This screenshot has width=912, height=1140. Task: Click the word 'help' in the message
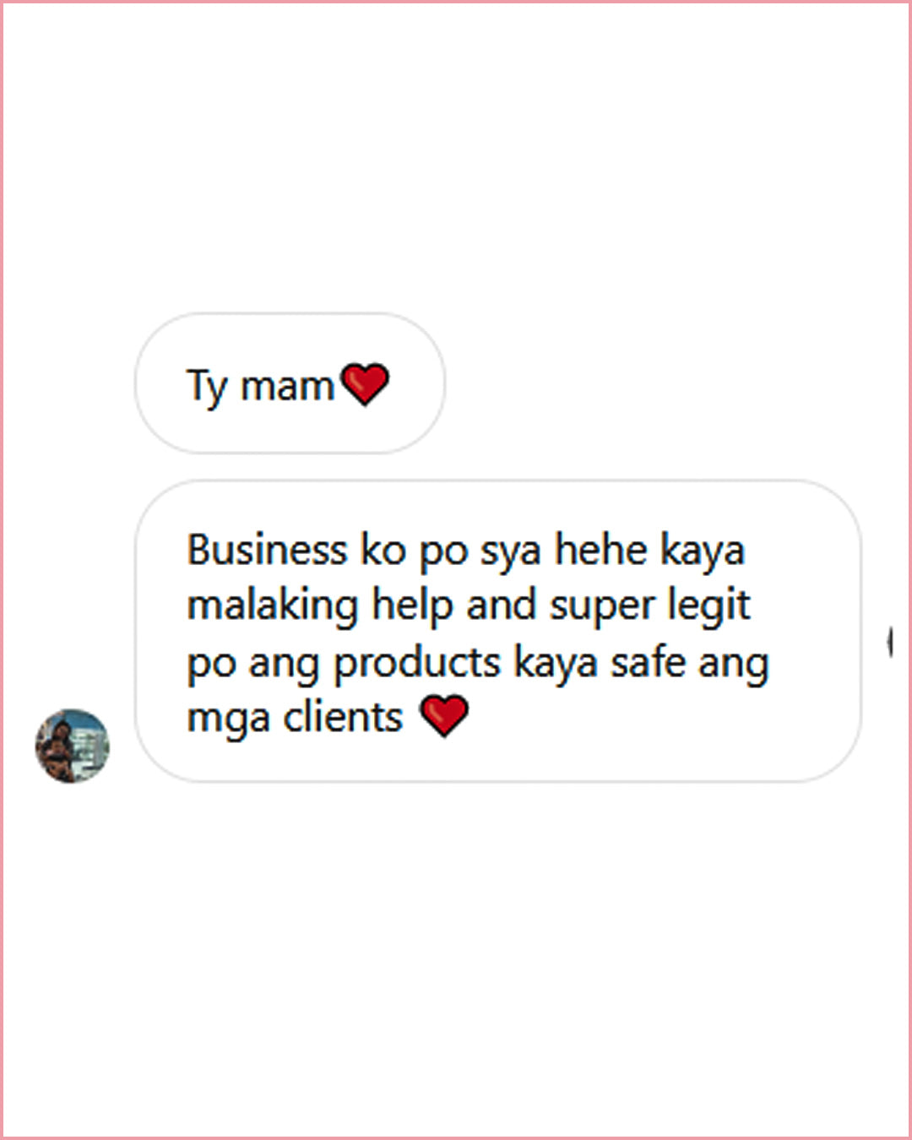(412, 607)
